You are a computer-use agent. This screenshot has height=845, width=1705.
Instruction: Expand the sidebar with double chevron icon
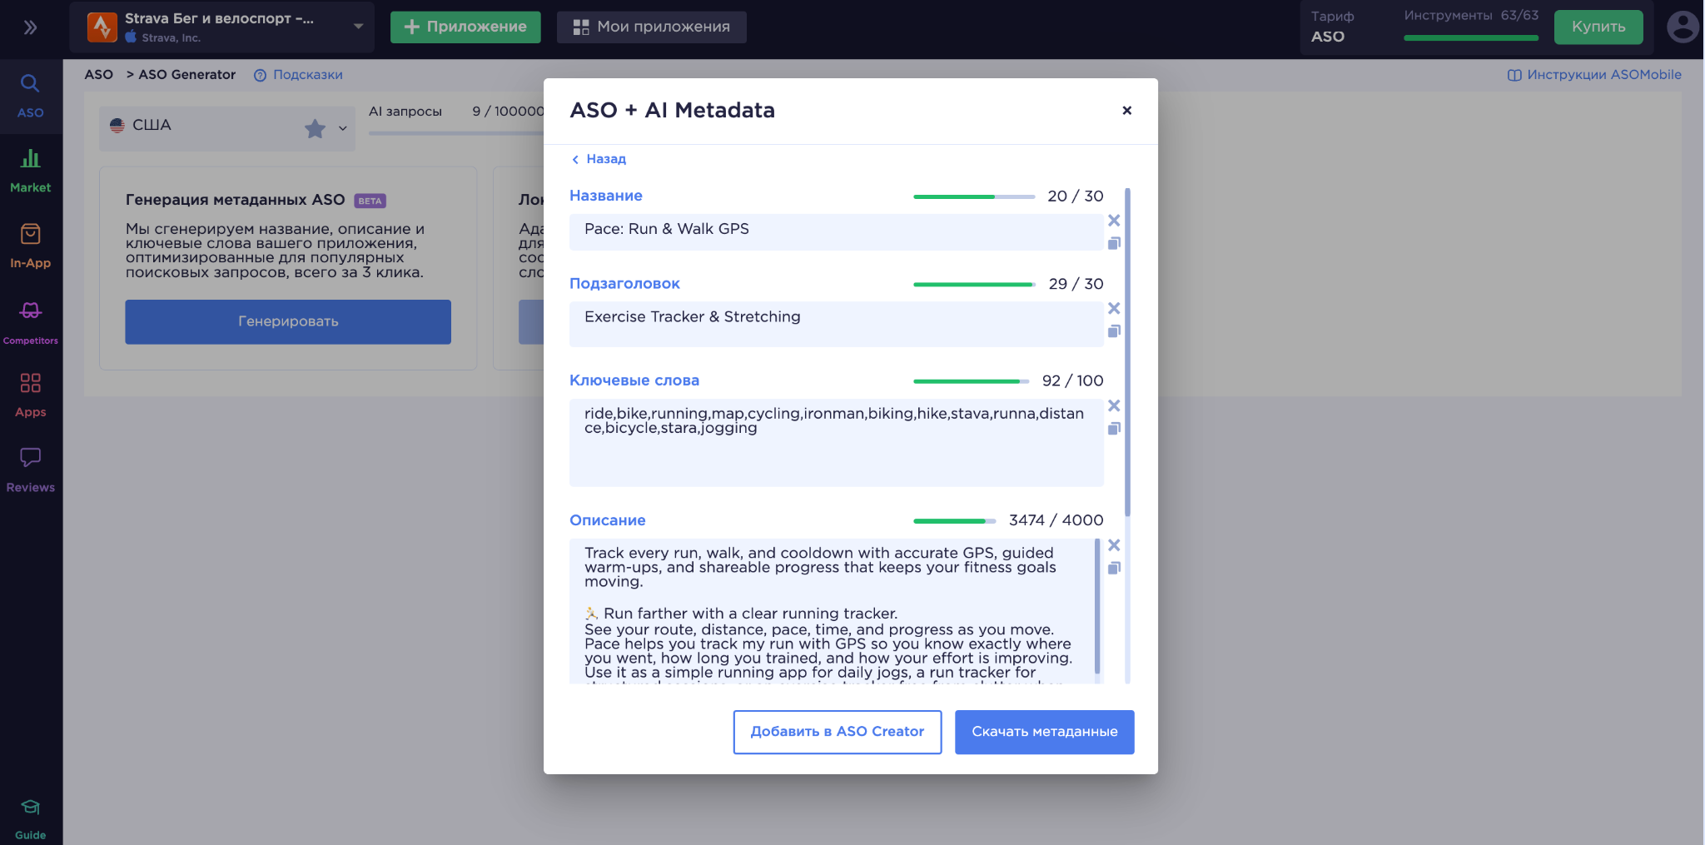pos(30,27)
